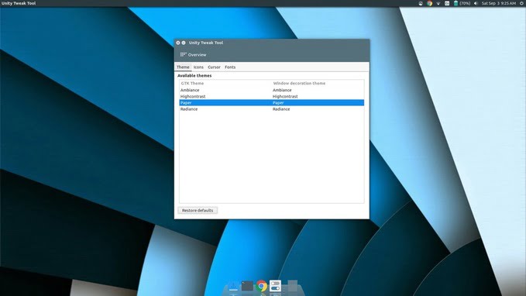Click the first tray indicator left of Chrome
526x296 pixels.
(421, 3)
